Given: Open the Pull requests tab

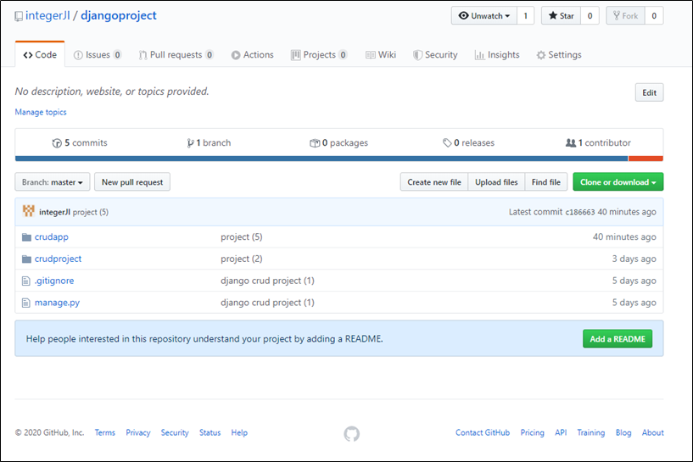Looking at the screenshot, I should (x=176, y=55).
